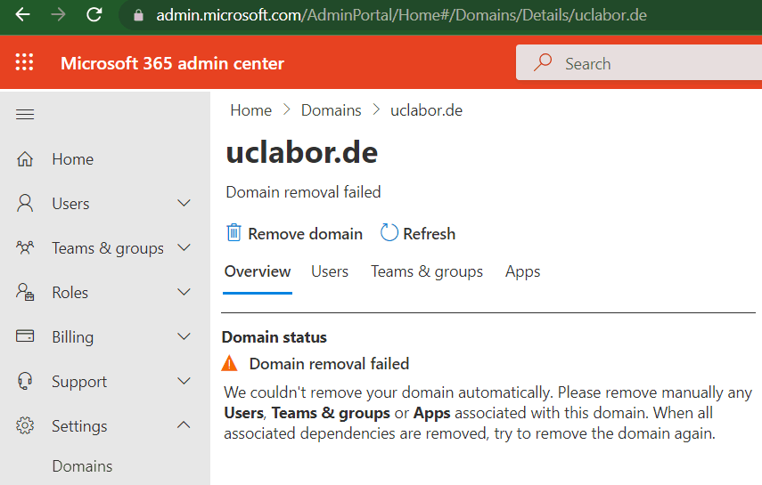Open the app launcher waffle icon

point(24,62)
